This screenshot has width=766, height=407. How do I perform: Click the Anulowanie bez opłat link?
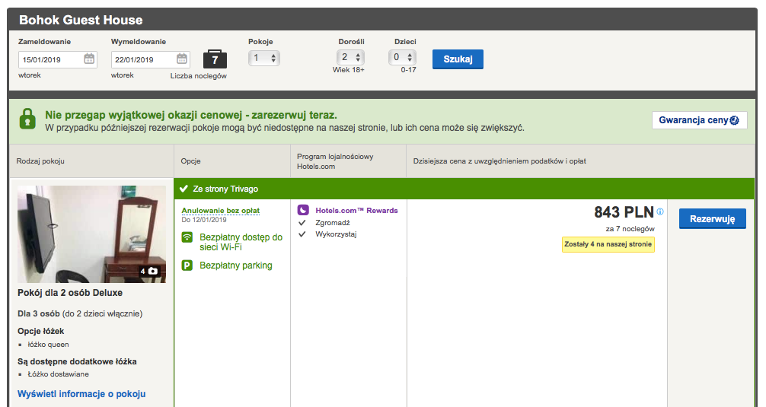221,211
